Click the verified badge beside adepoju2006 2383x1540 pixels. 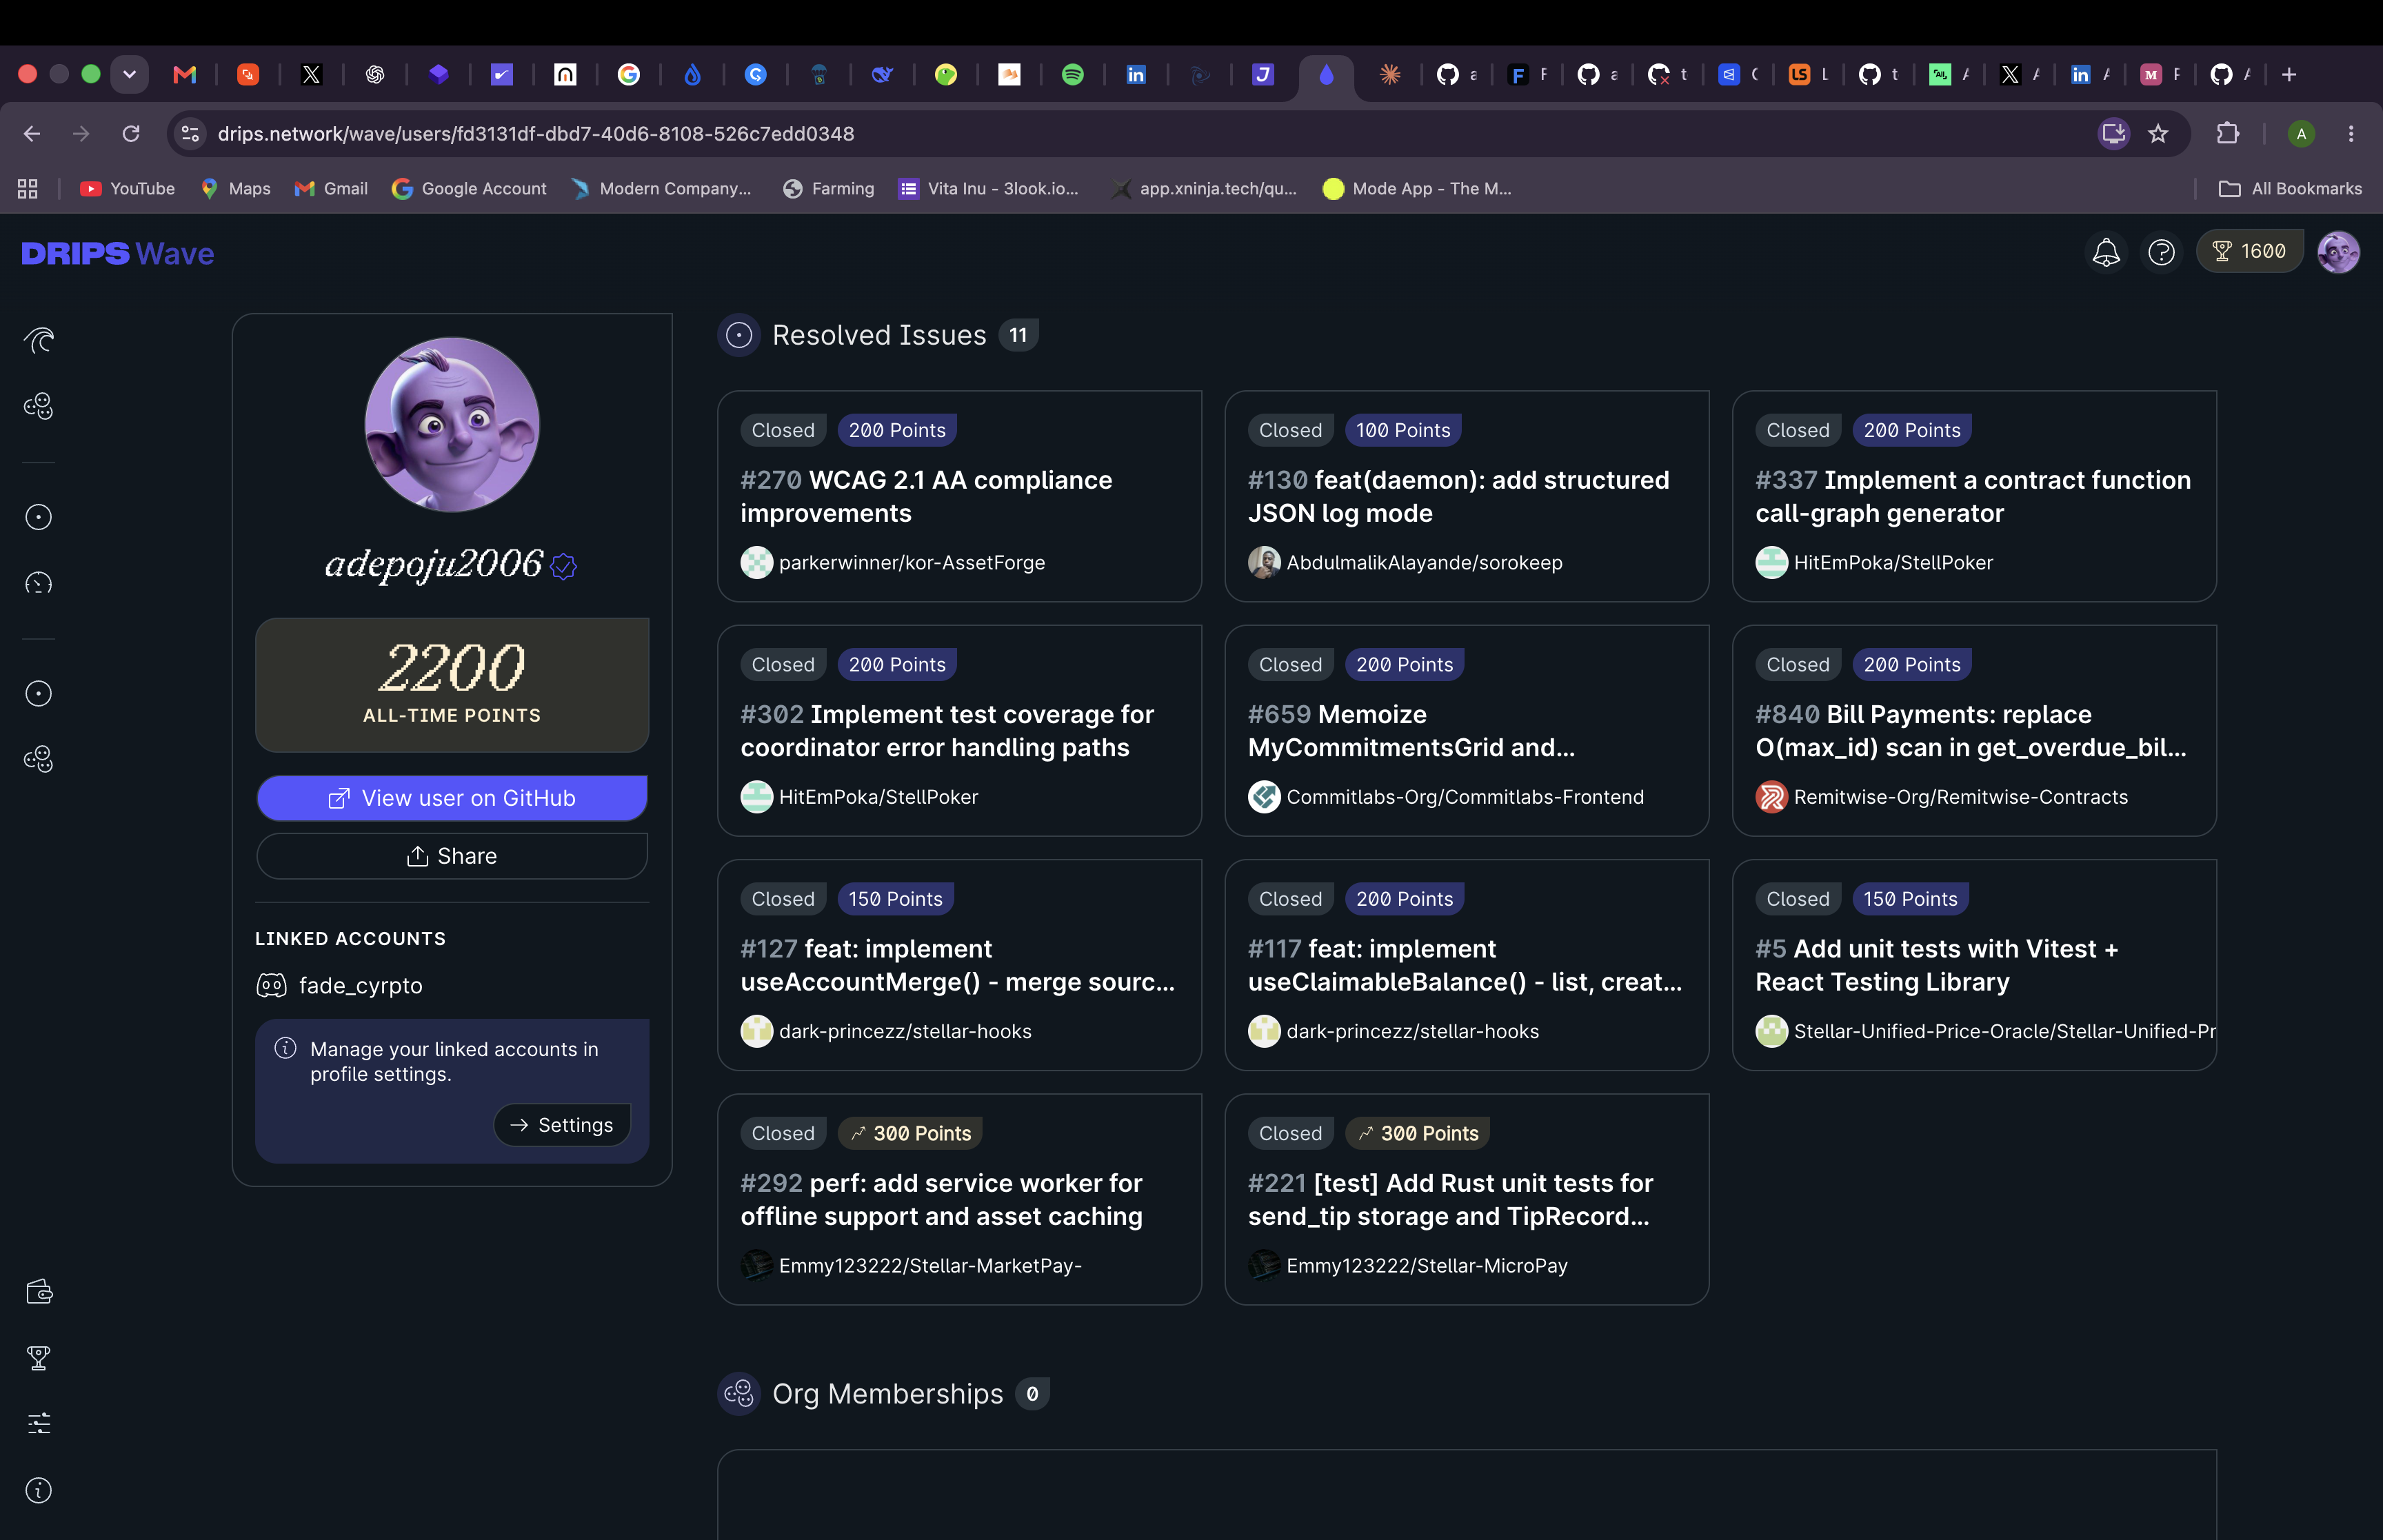pos(564,567)
